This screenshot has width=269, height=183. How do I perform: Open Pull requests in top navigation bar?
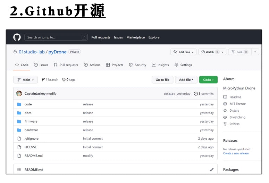(x=101, y=37)
